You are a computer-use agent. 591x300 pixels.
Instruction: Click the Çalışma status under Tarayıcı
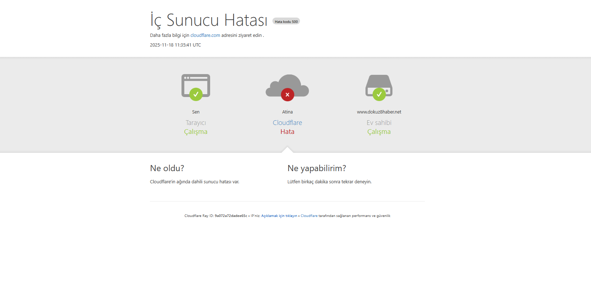pos(195,132)
